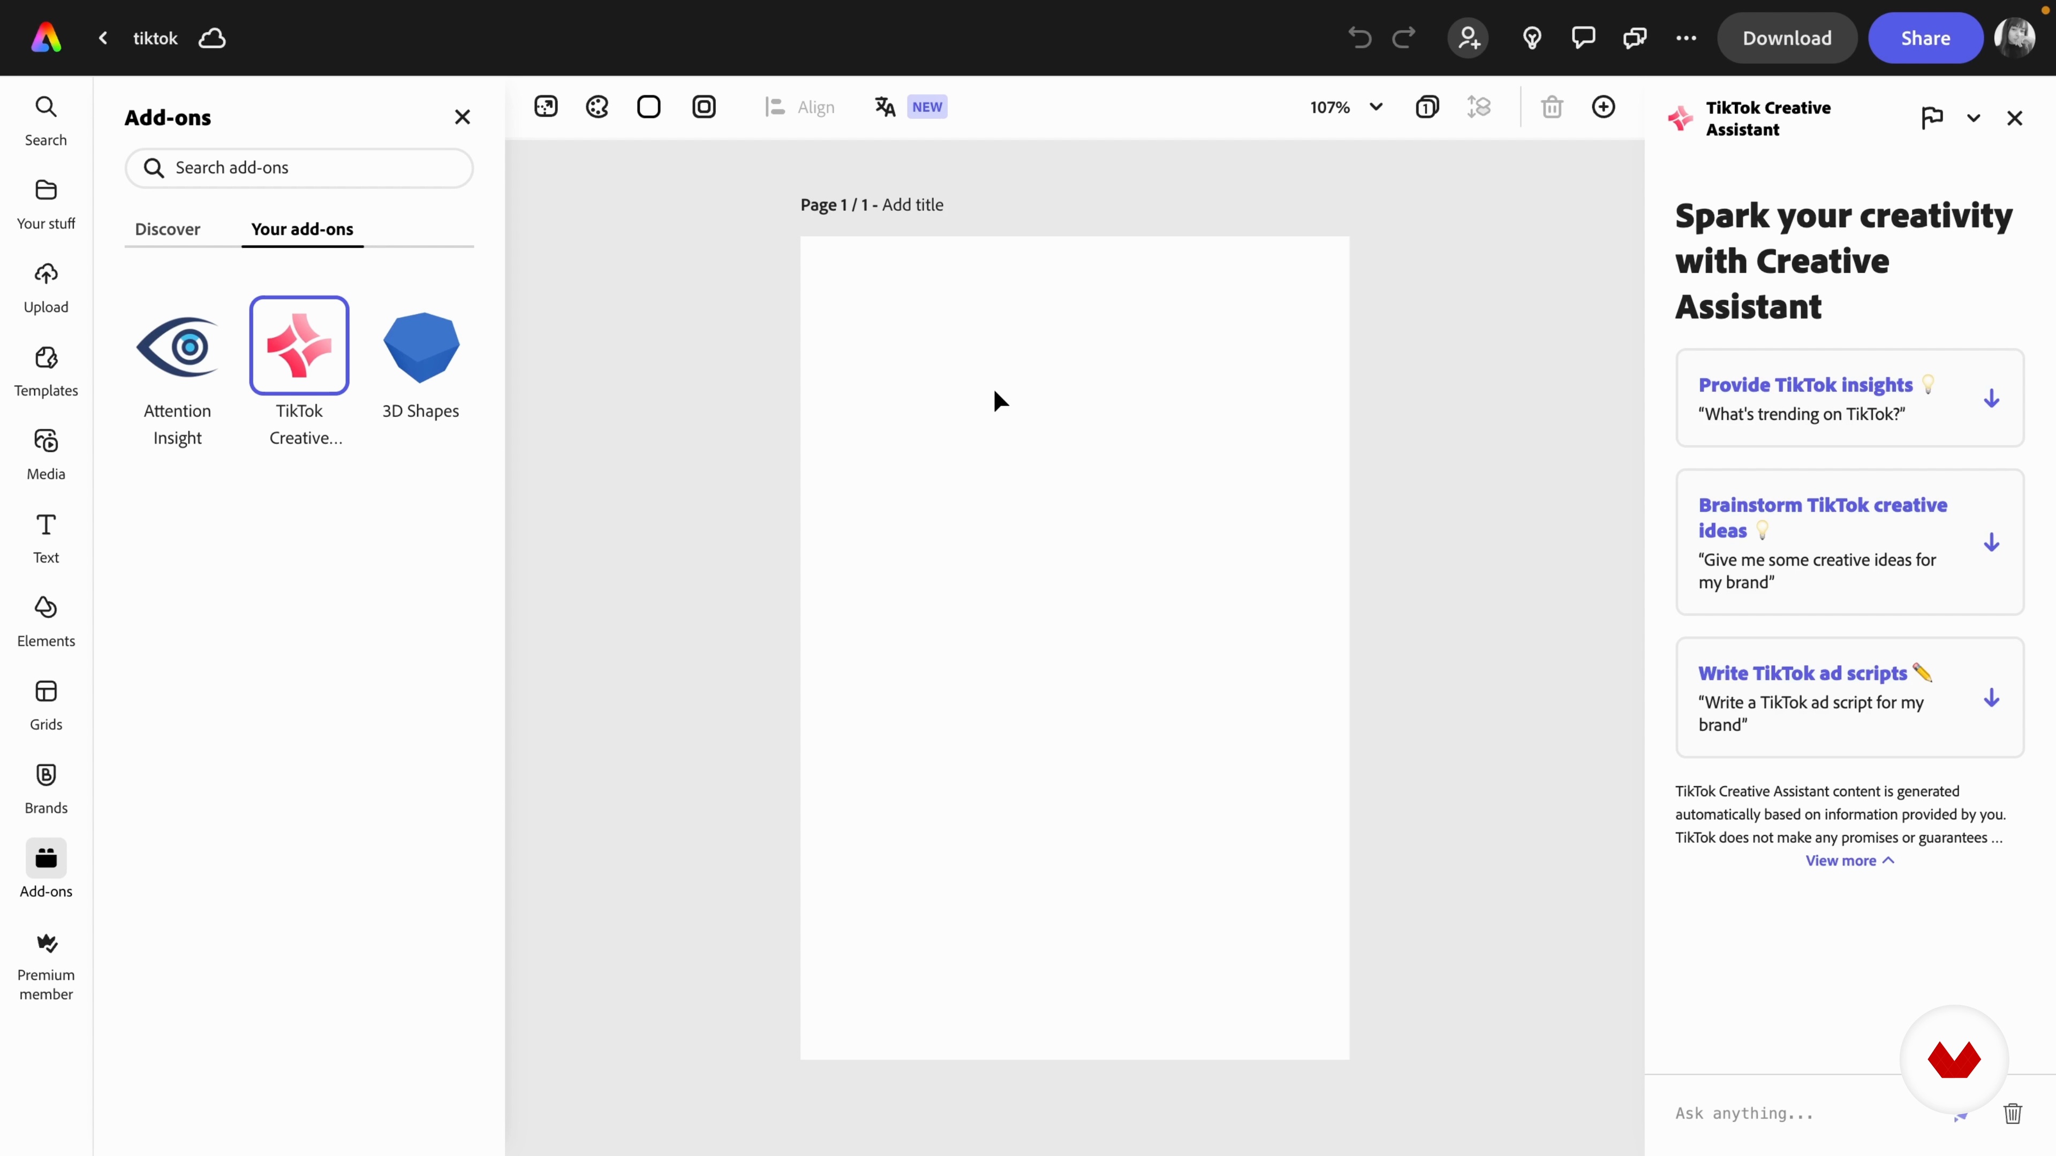2056x1156 pixels.
Task: Click the Share button
Action: [1925, 37]
